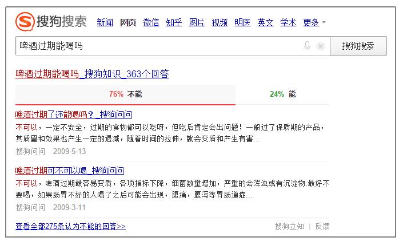The width and height of the screenshot is (403, 241).
Task: Clear the search box with the X icon
Action: click(321, 46)
